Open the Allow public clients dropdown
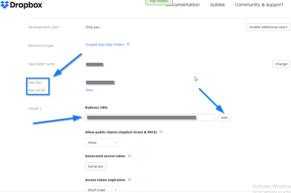The height and width of the screenshot is (193, 291). tap(102, 142)
